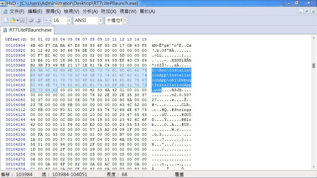Viewport: 317px width, 178px height.
Task: Click the Open disk icon
Action: click(38, 20)
